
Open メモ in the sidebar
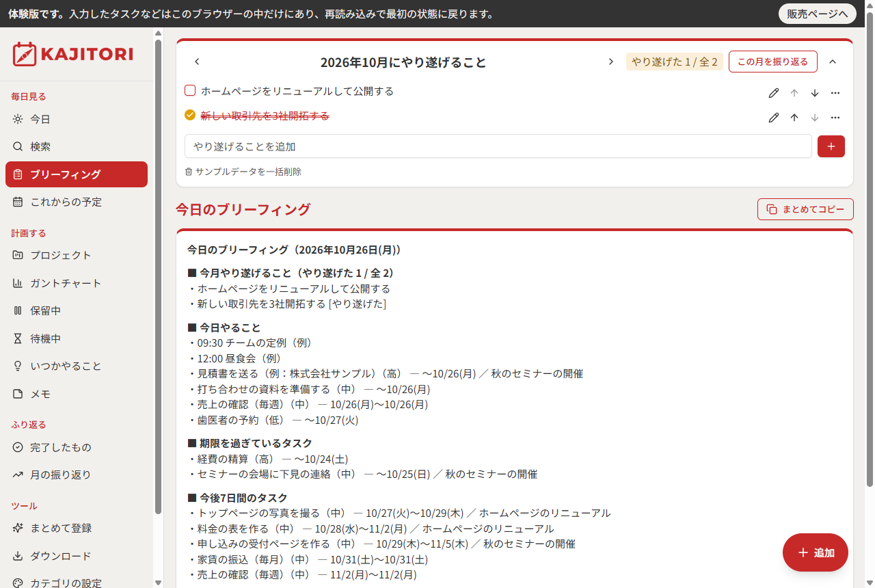point(77,394)
